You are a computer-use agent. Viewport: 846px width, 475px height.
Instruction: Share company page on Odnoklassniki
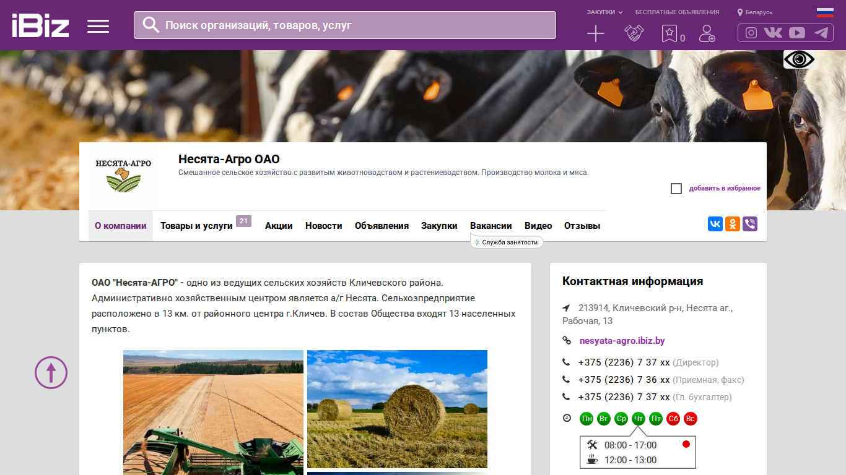pos(733,224)
